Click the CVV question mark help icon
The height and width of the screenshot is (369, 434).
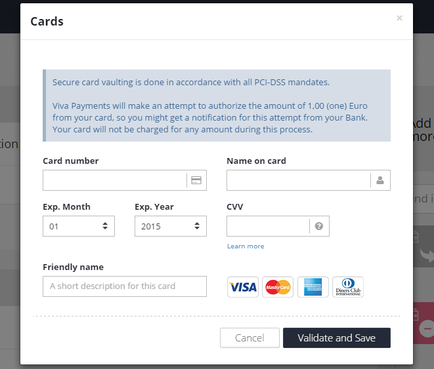coord(319,226)
